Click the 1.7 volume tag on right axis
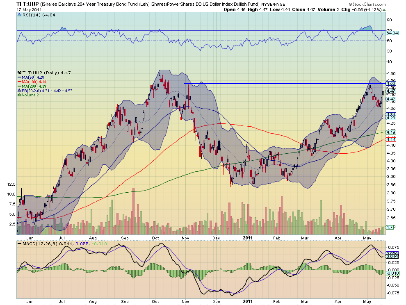This screenshot has width=406, height=305. (390, 228)
